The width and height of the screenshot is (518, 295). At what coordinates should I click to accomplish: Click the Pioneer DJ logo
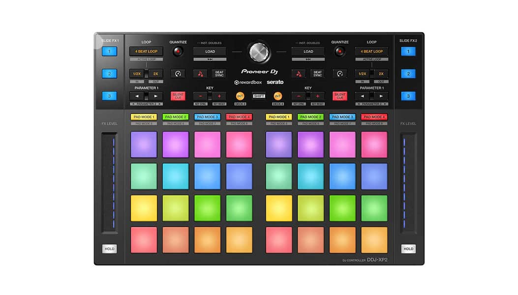point(259,71)
